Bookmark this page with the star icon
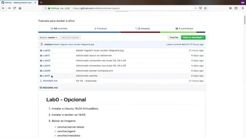The image size is (246, 138). point(205,8)
